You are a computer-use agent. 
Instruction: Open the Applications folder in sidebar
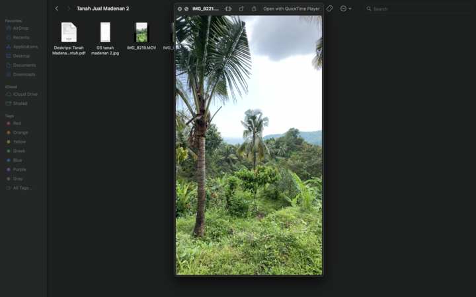click(25, 47)
